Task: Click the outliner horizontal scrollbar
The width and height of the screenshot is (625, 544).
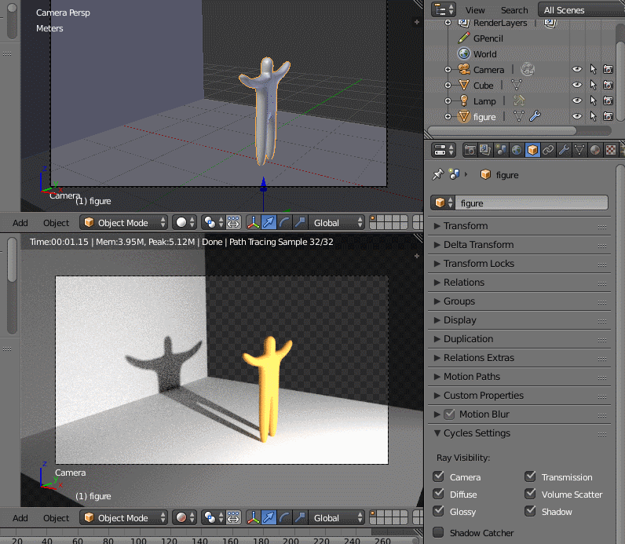Action: 502,130
